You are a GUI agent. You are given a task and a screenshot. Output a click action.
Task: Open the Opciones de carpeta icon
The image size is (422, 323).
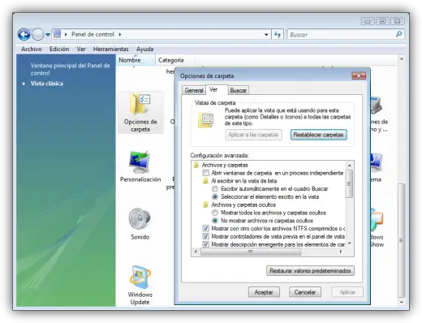(140, 113)
